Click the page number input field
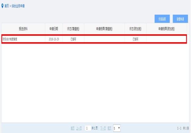The image size is (191, 133). 87,128
